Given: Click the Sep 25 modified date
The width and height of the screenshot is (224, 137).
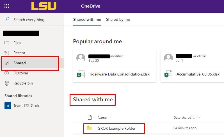Looking at the screenshot, I should (x=94, y=61).
